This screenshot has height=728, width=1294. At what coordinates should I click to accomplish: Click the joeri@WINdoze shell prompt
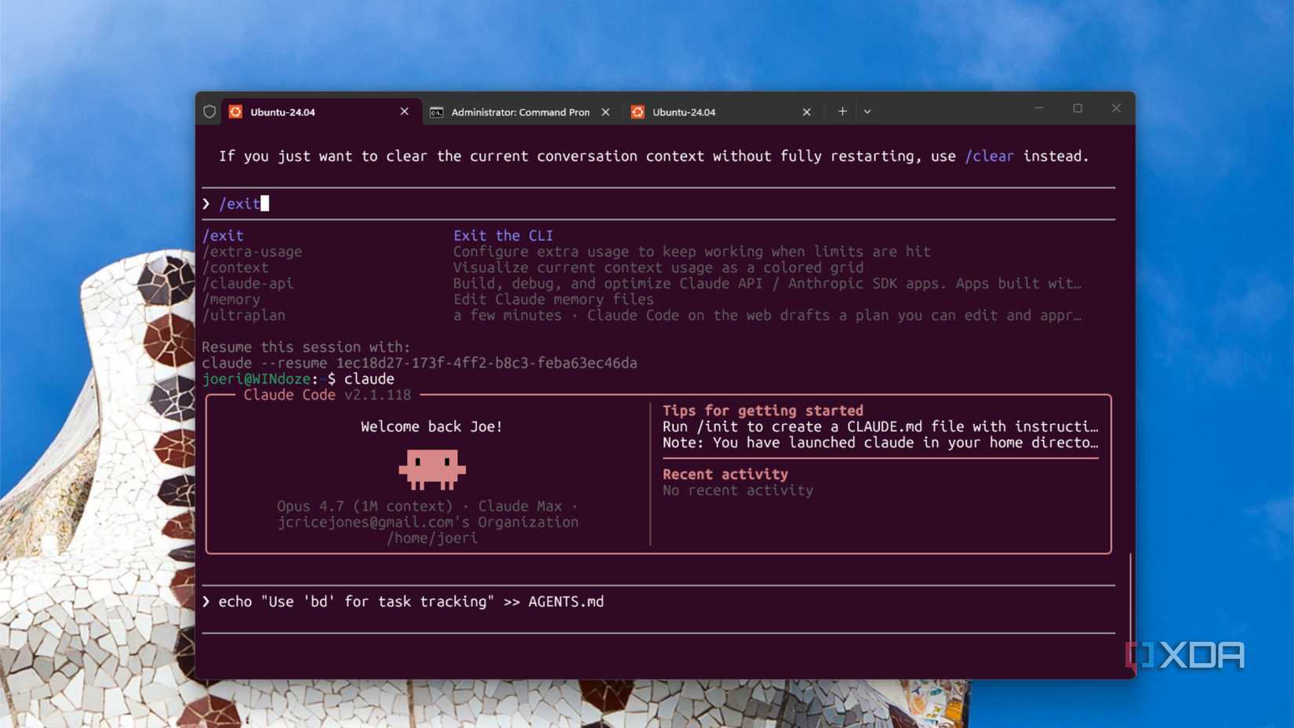(x=269, y=378)
